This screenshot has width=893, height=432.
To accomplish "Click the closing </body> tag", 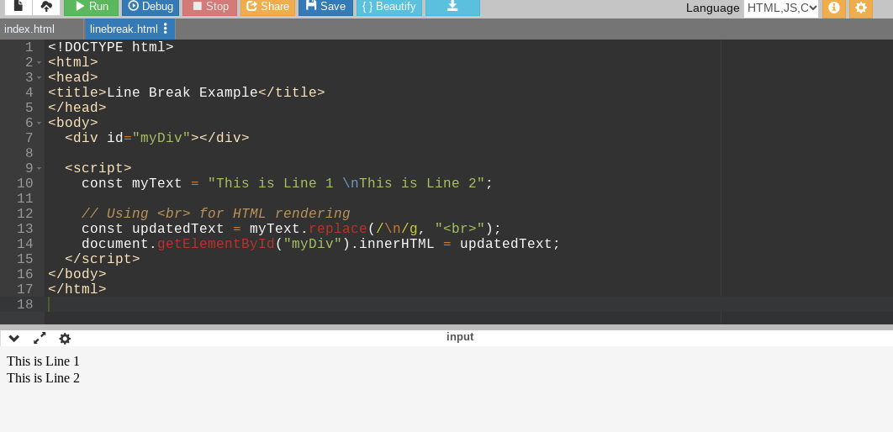I will (x=77, y=274).
